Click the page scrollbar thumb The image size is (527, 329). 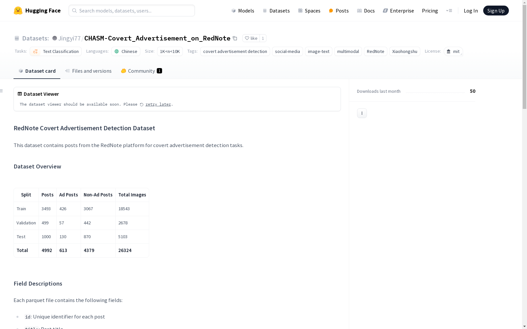click(524, 57)
